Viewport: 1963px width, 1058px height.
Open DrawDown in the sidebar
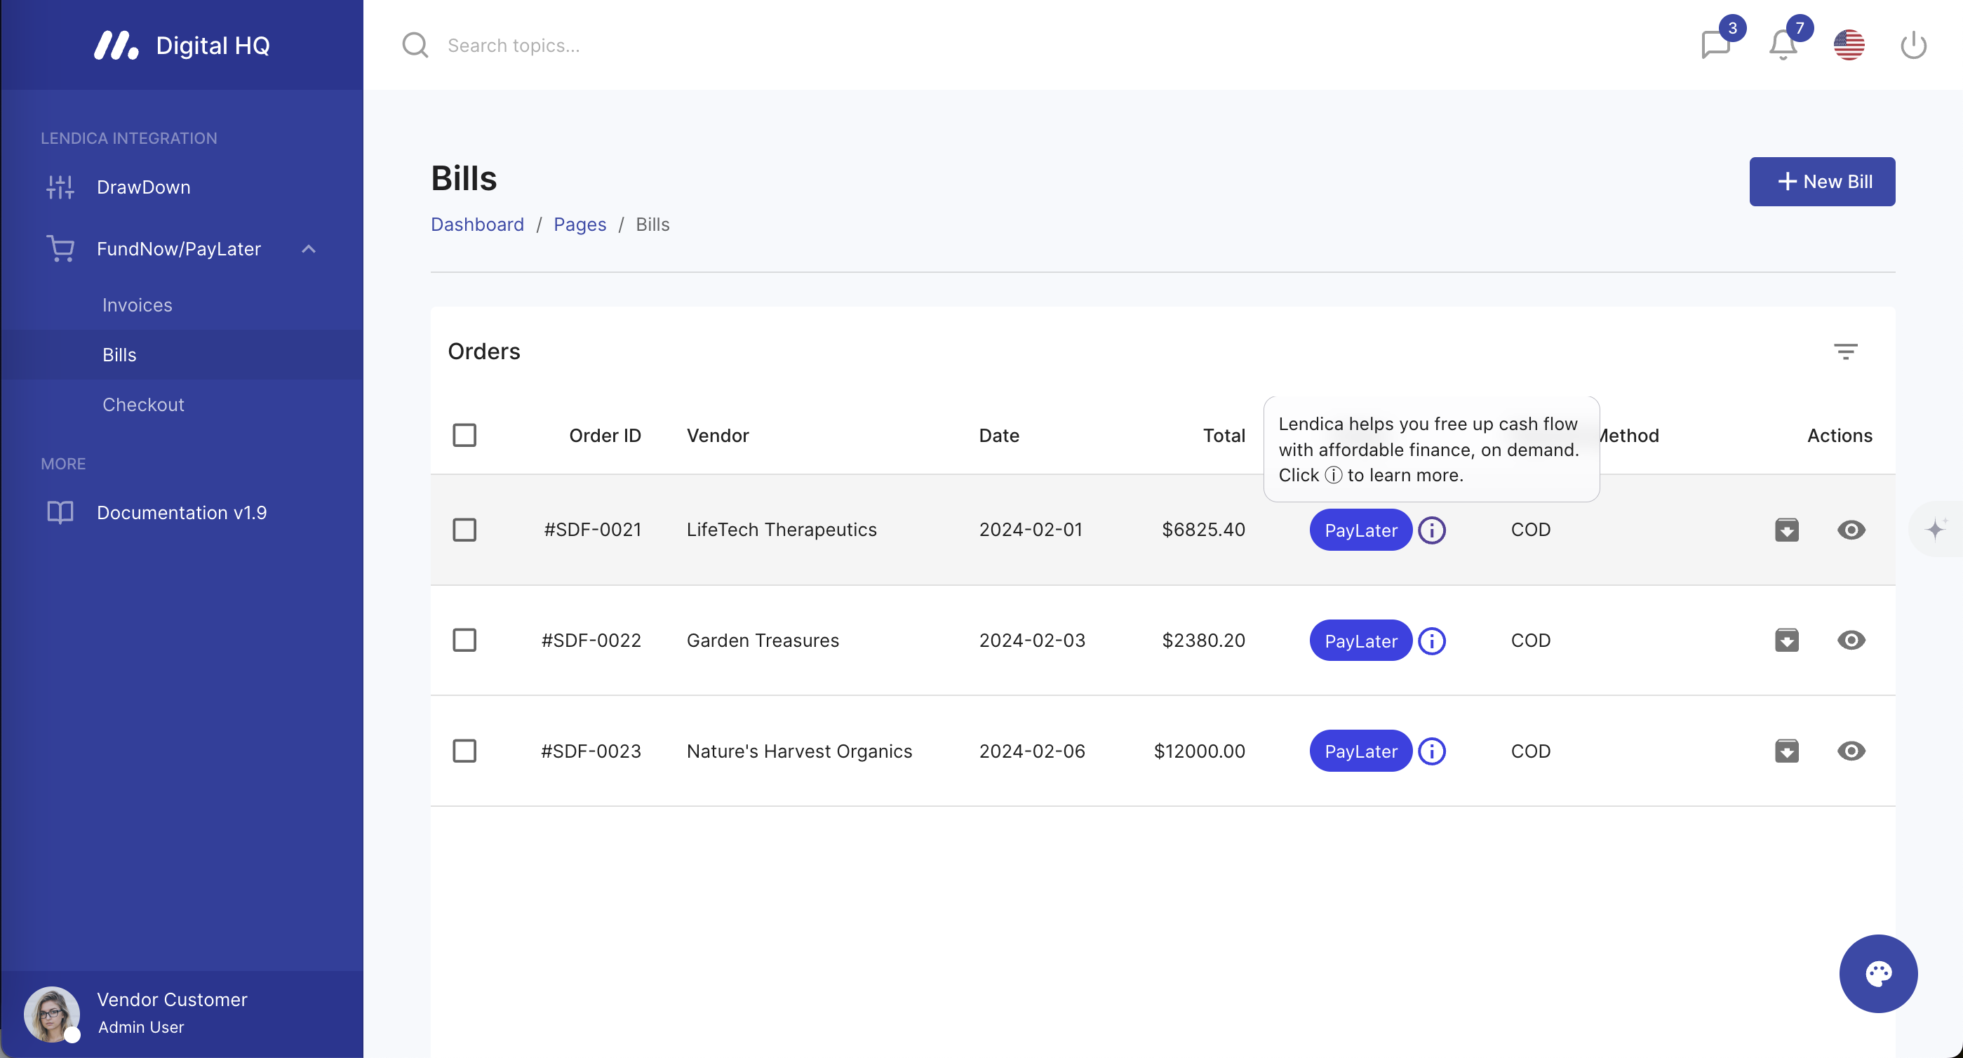pos(143,187)
